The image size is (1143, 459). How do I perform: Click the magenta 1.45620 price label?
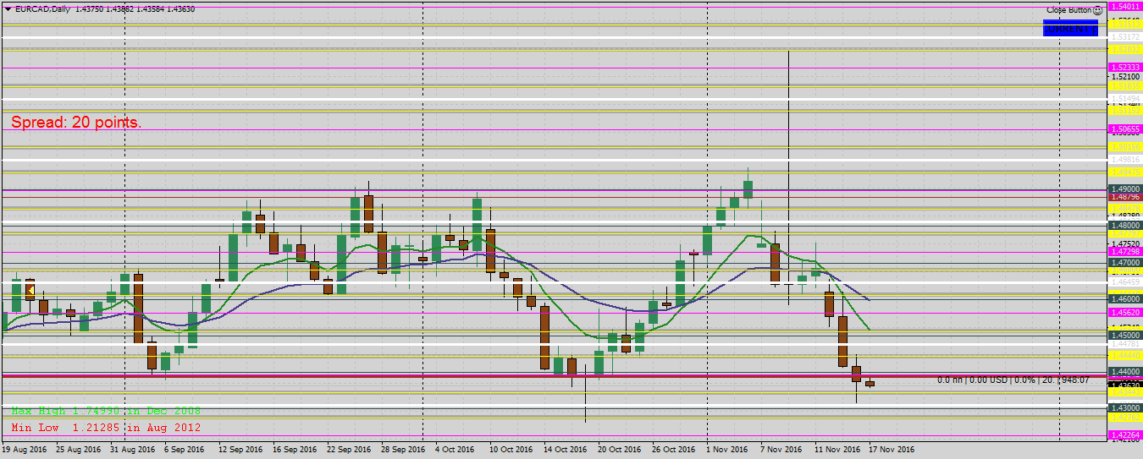[x=1125, y=313]
